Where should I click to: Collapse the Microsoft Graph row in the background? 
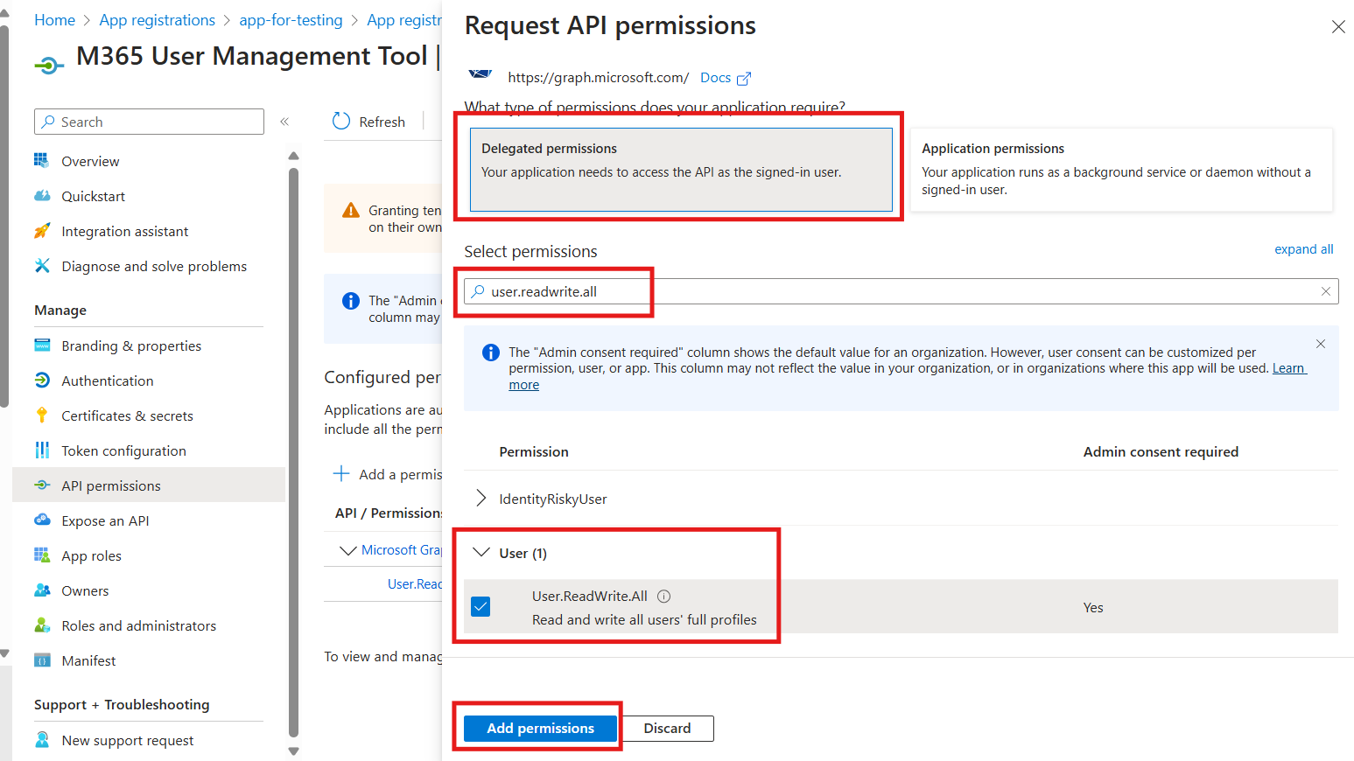347,550
